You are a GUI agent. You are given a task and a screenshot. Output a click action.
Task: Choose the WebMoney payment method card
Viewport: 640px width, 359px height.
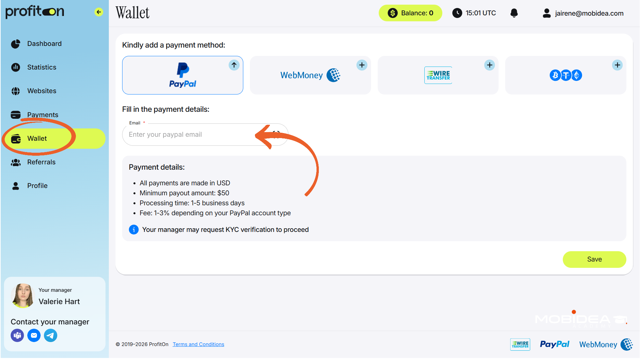pos(310,75)
